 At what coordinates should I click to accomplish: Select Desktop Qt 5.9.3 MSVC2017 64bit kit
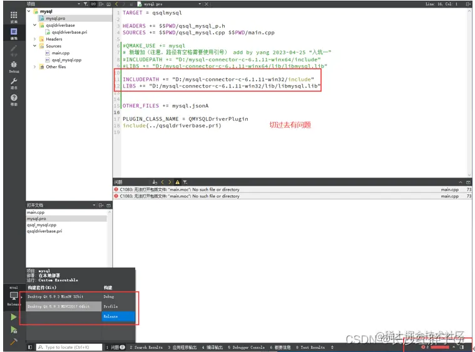[64, 306]
